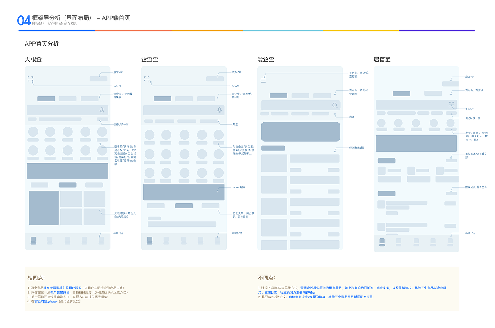Viewport: 495px width, 328px height.
Task: Click the 爱企查 column heading
Action: click(x=266, y=59)
